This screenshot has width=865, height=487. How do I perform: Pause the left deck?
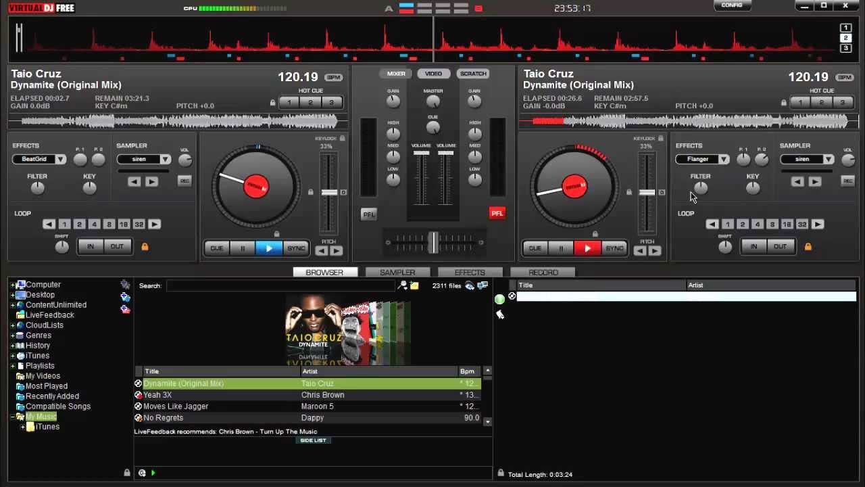[243, 248]
